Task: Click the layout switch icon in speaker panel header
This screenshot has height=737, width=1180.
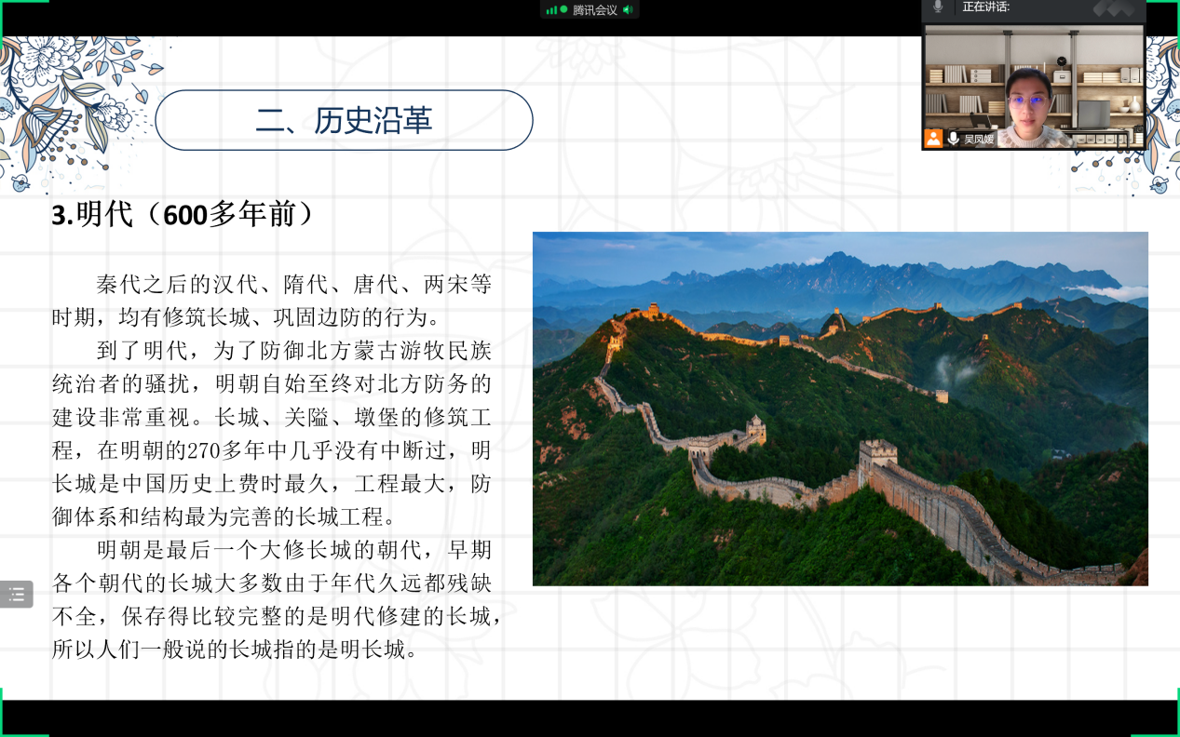Action: coord(1114,8)
